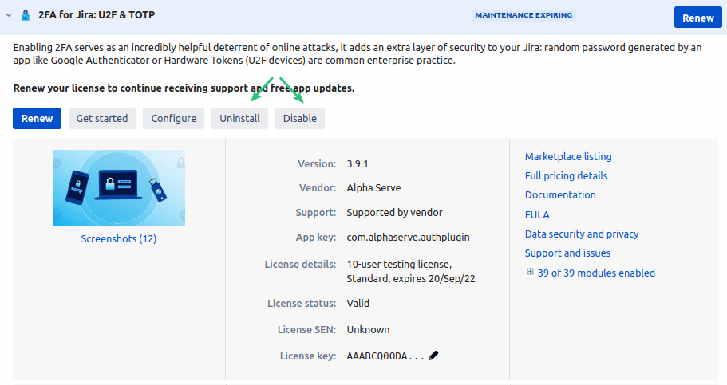Open Full pricing details
This screenshot has width=727, height=385.
(x=566, y=175)
